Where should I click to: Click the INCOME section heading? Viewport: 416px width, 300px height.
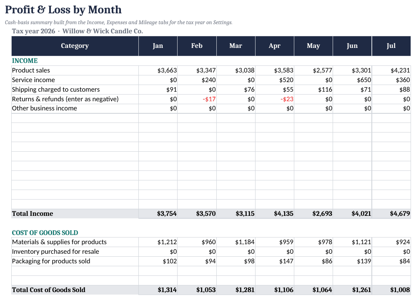click(25, 61)
